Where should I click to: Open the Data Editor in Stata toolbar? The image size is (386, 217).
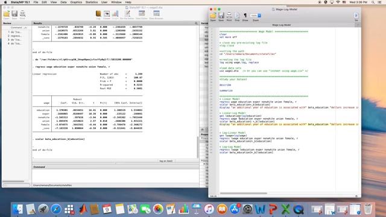[x=142, y=14]
